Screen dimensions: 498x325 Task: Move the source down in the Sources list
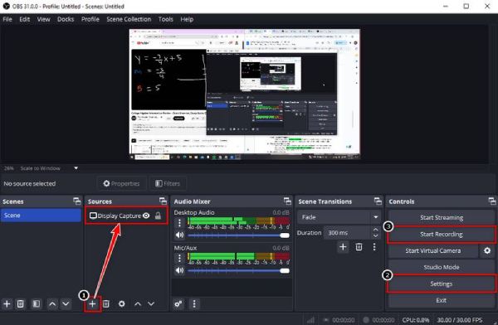(x=151, y=304)
